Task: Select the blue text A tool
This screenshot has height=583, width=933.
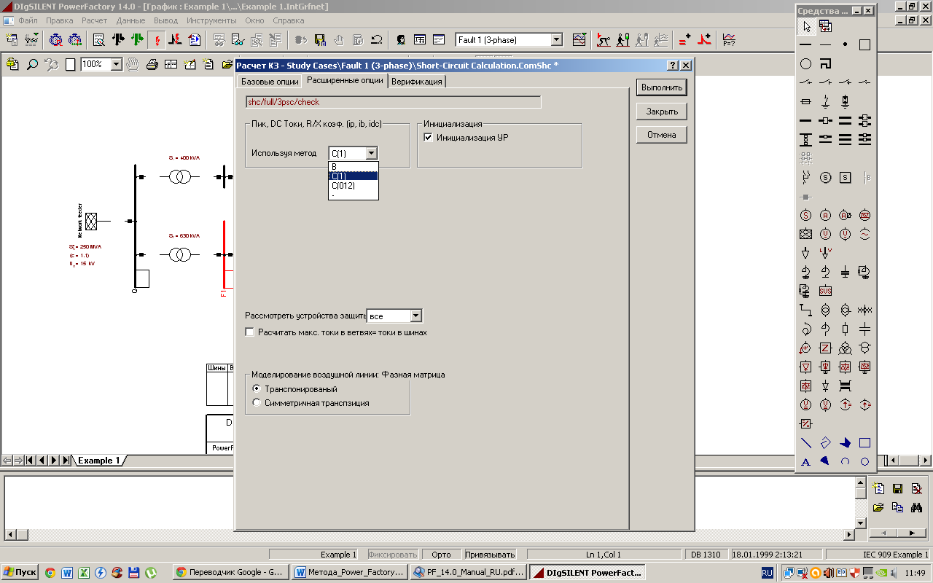Action: tap(805, 461)
